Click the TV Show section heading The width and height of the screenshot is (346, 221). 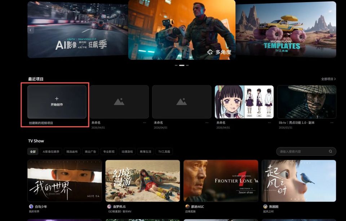36,141
